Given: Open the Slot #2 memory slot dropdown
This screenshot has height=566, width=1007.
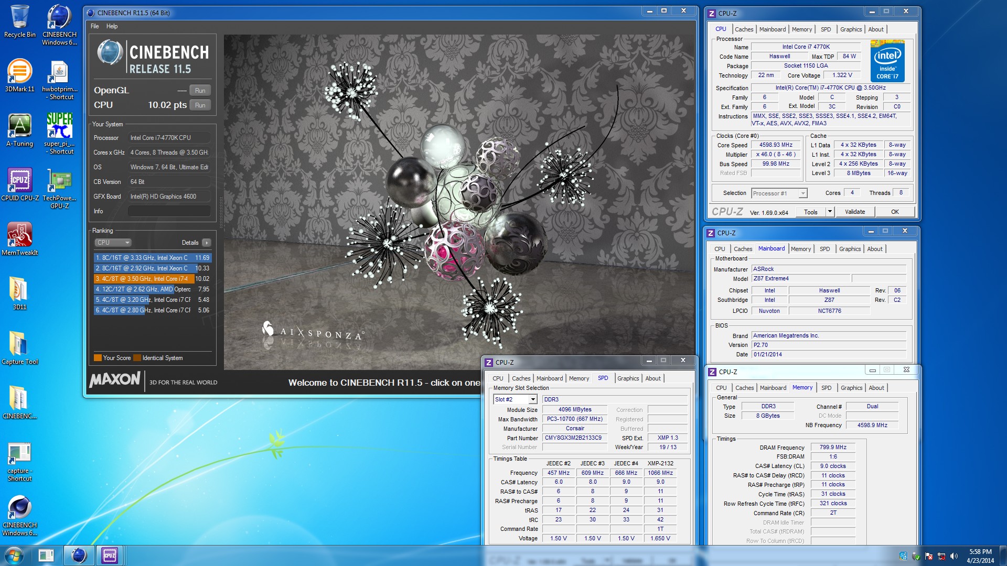Looking at the screenshot, I should coord(515,399).
